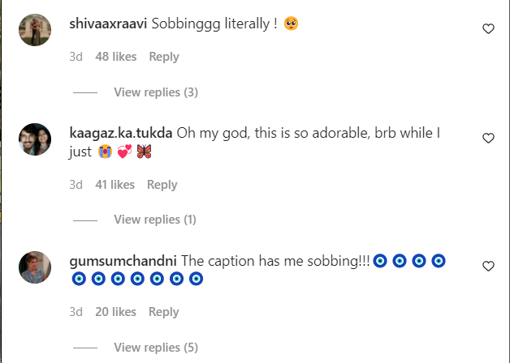Like kaagaz.ka.tukda's comment with the heart
Screen dimensions: 510x363
point(488,139)
